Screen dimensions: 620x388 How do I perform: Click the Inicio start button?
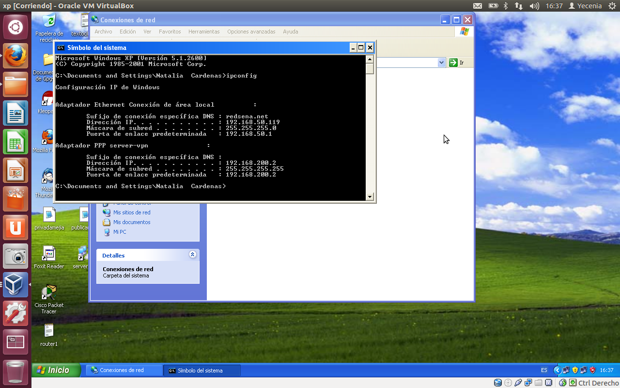click(57, 370)
